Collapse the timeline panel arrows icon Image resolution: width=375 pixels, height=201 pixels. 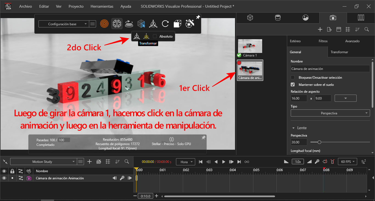[5, 162]
